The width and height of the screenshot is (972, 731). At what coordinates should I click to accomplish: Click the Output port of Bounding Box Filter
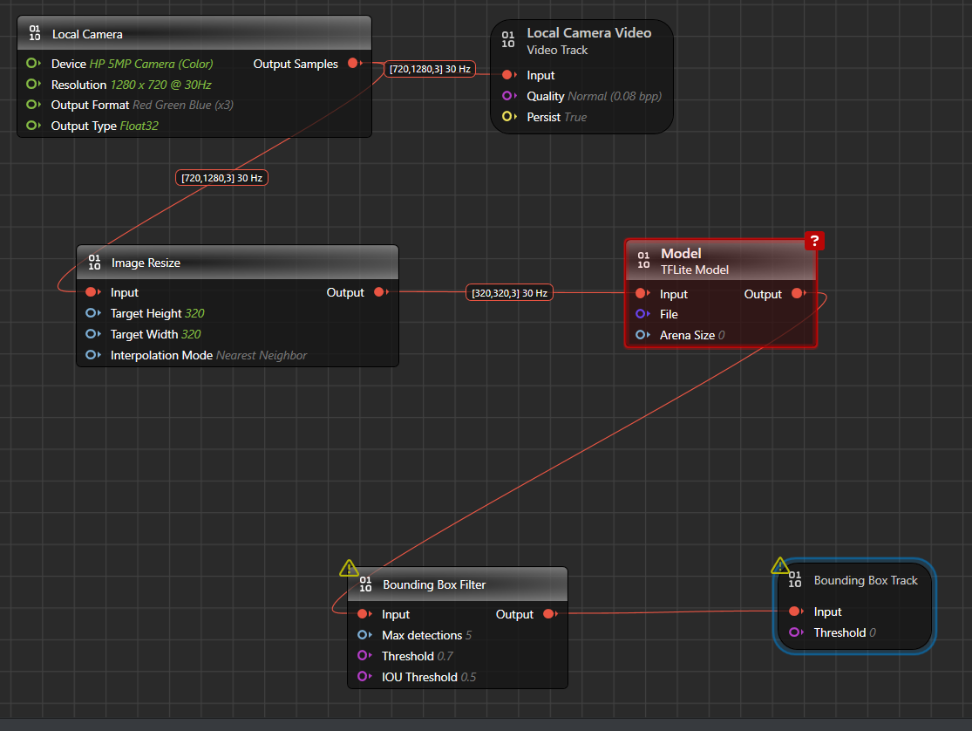550,614
